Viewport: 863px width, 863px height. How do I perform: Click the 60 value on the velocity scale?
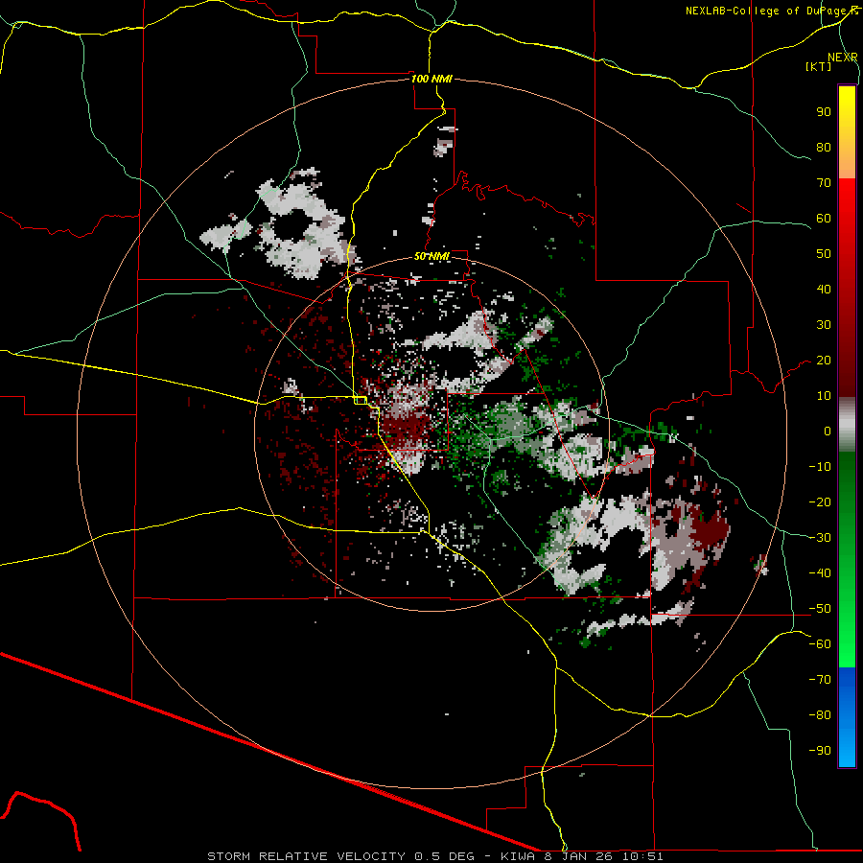pyautogui.click(x=824, y=219)
